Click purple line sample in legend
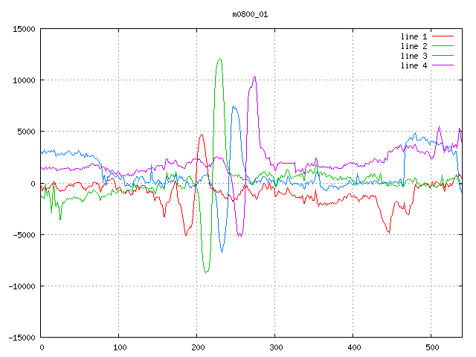 tap(443, 65)
